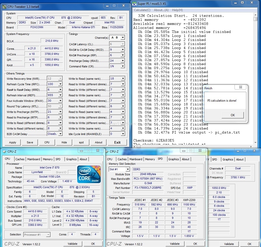The width and height of the screenshot is (261, 247).
Task: Click OK in middle CPU-Z window
Action: [195, 244]
